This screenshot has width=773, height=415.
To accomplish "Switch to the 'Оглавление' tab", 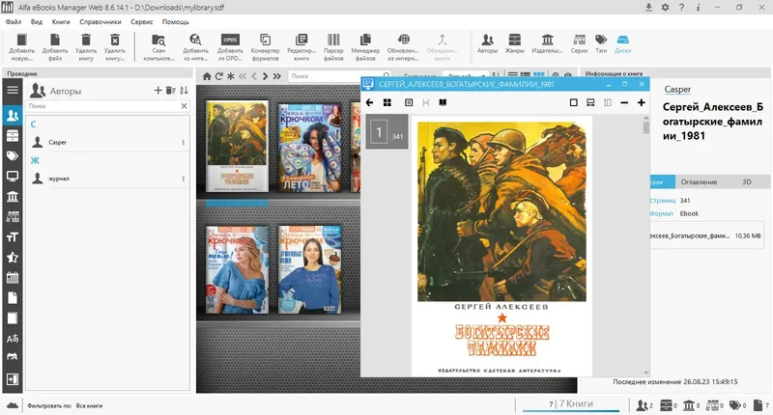I will pyautogui.click(x=699, y=182).
